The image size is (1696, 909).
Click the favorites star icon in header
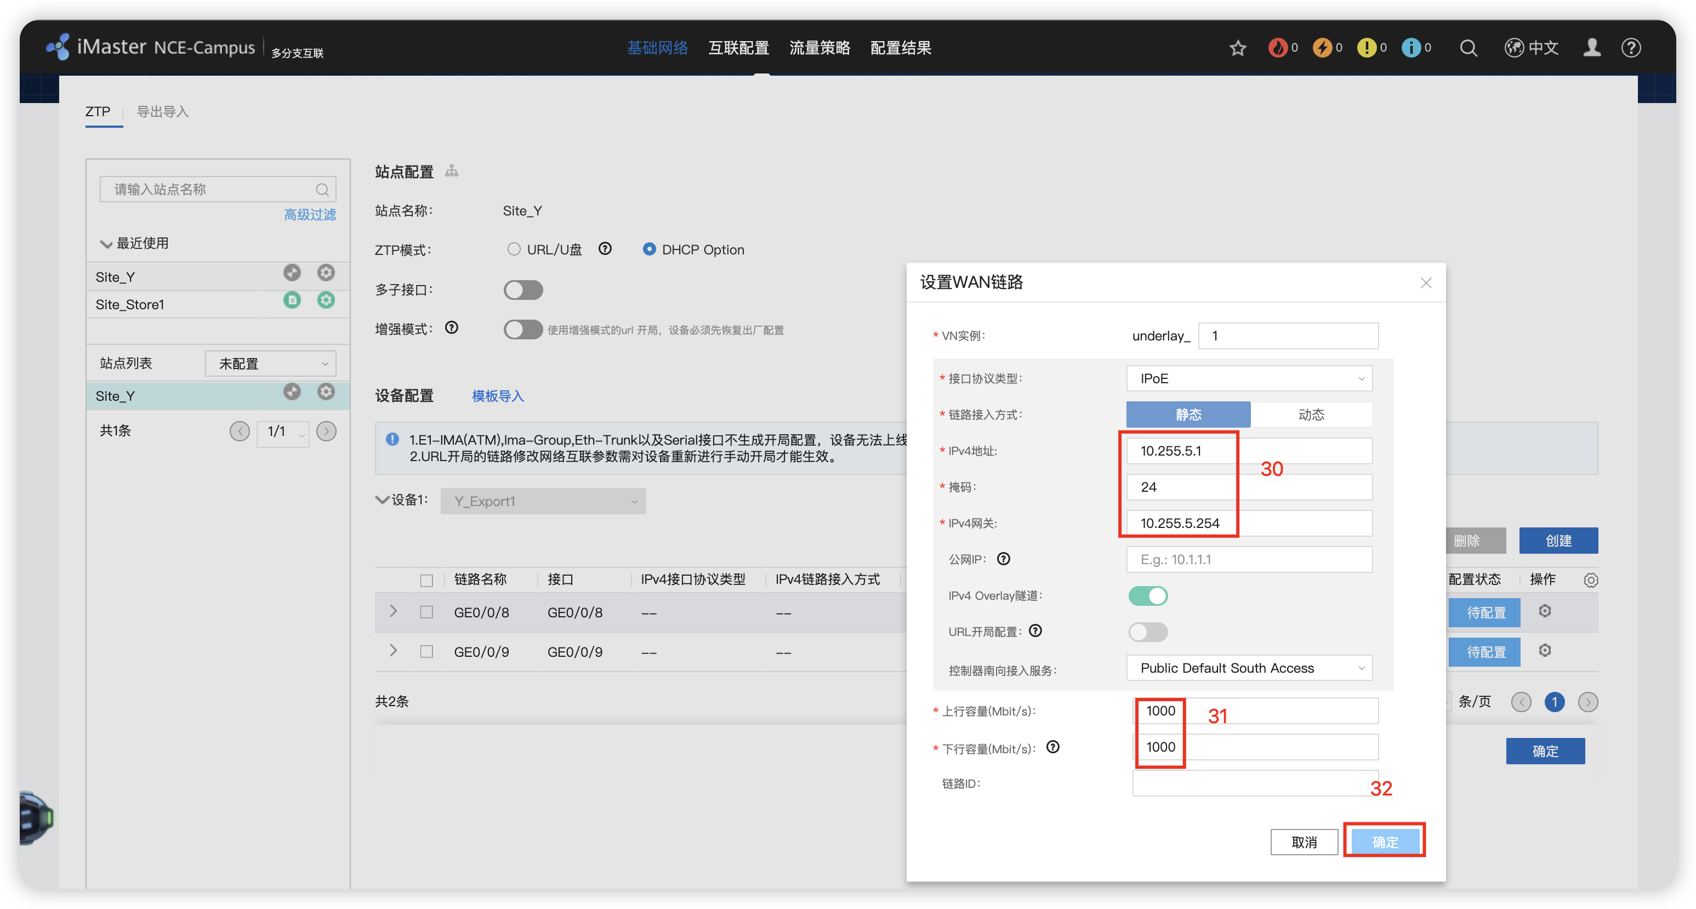[1238, 48]
